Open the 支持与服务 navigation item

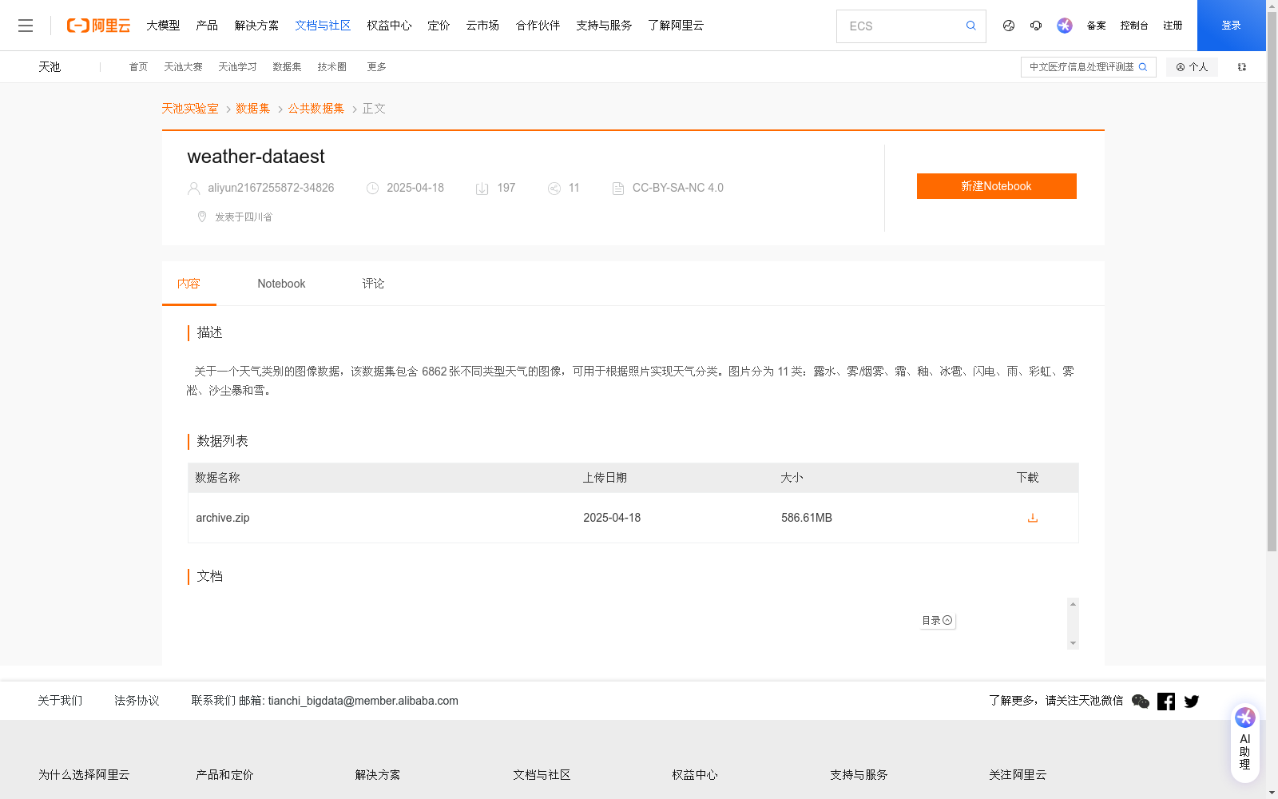[604, 26]
